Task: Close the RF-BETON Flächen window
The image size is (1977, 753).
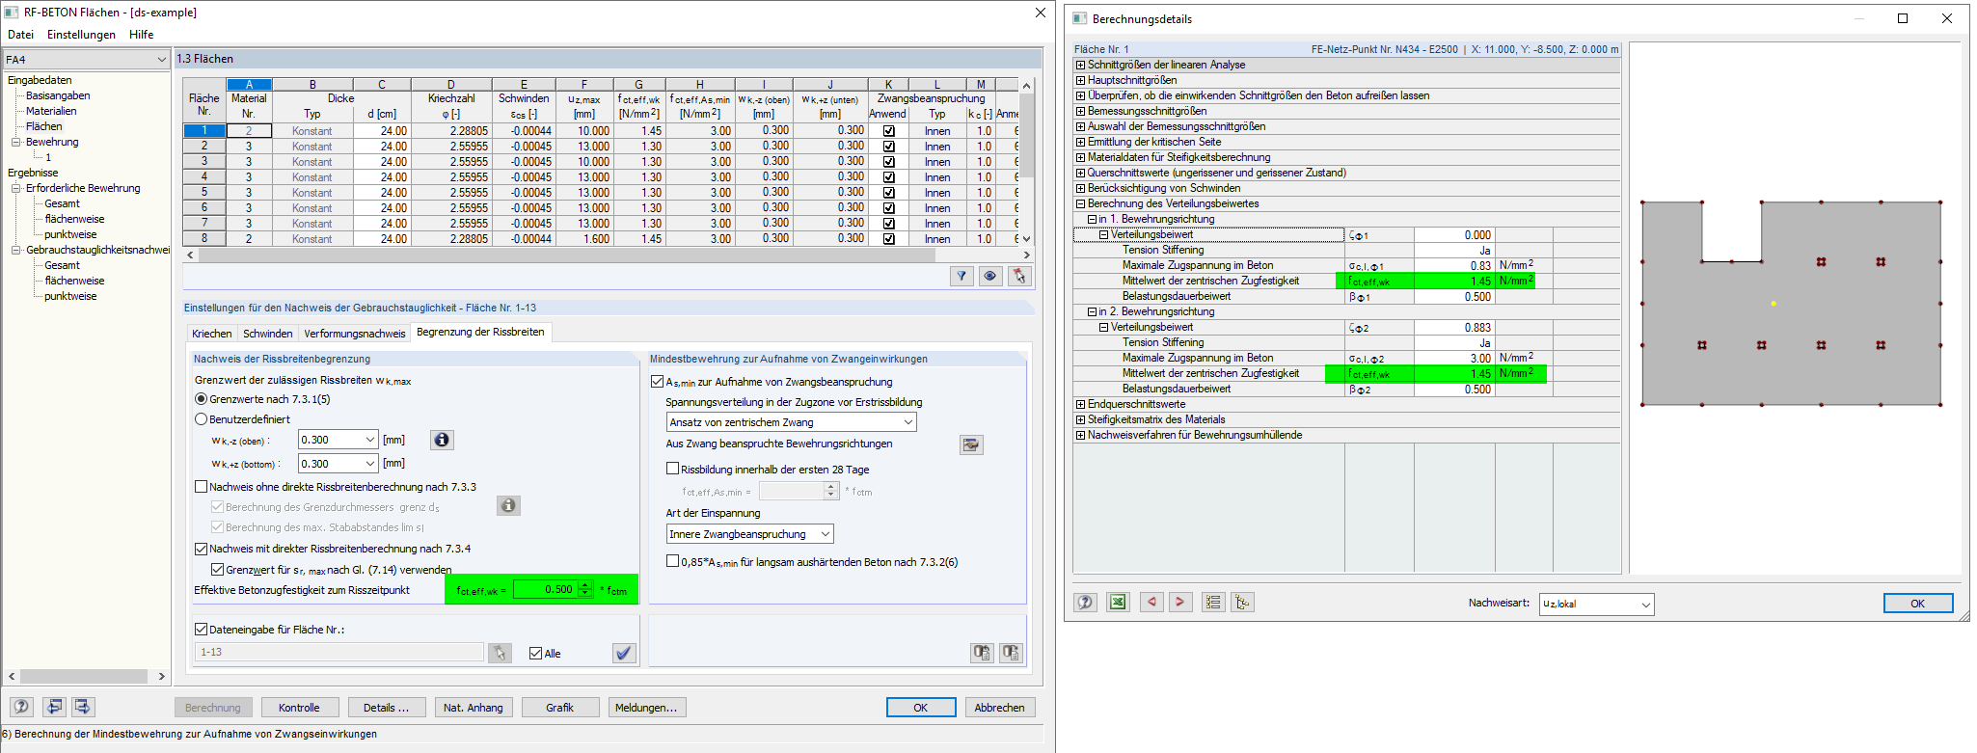Action: point(1041,13)
